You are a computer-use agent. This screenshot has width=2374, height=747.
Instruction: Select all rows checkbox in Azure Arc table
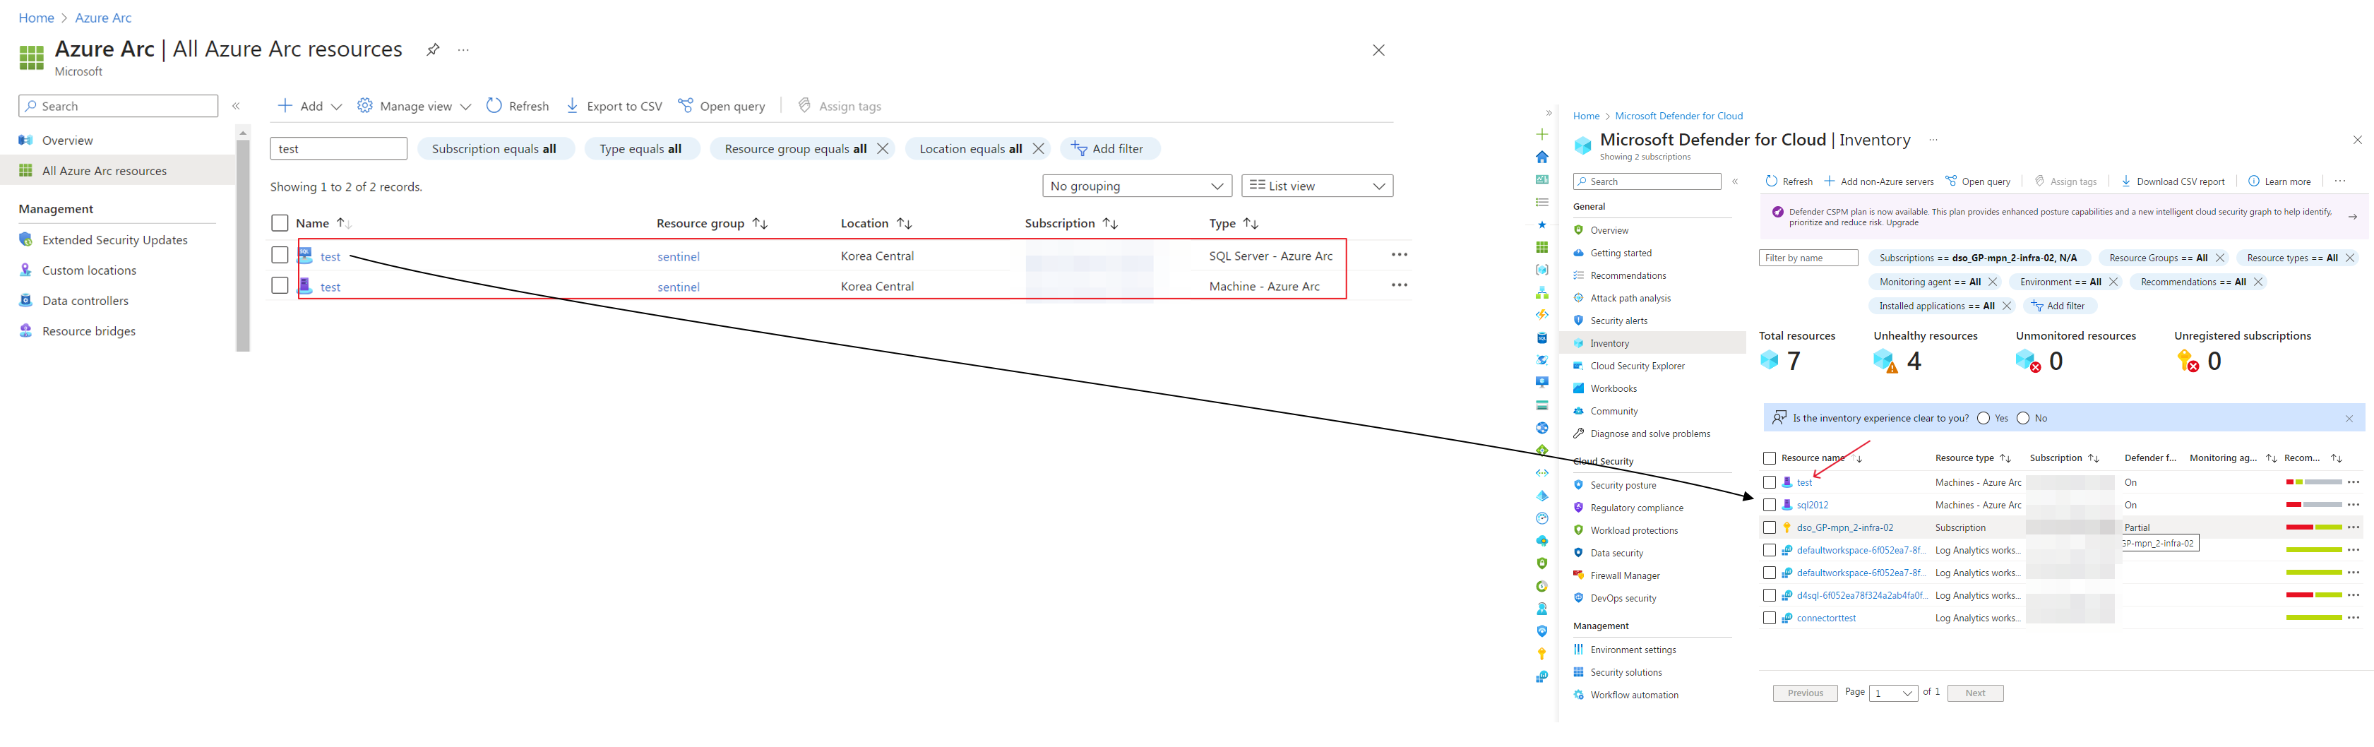pyautogui.click(x=280, y=223)
